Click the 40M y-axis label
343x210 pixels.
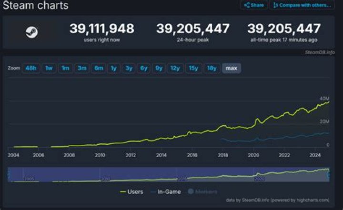click(x=324, y=99)
